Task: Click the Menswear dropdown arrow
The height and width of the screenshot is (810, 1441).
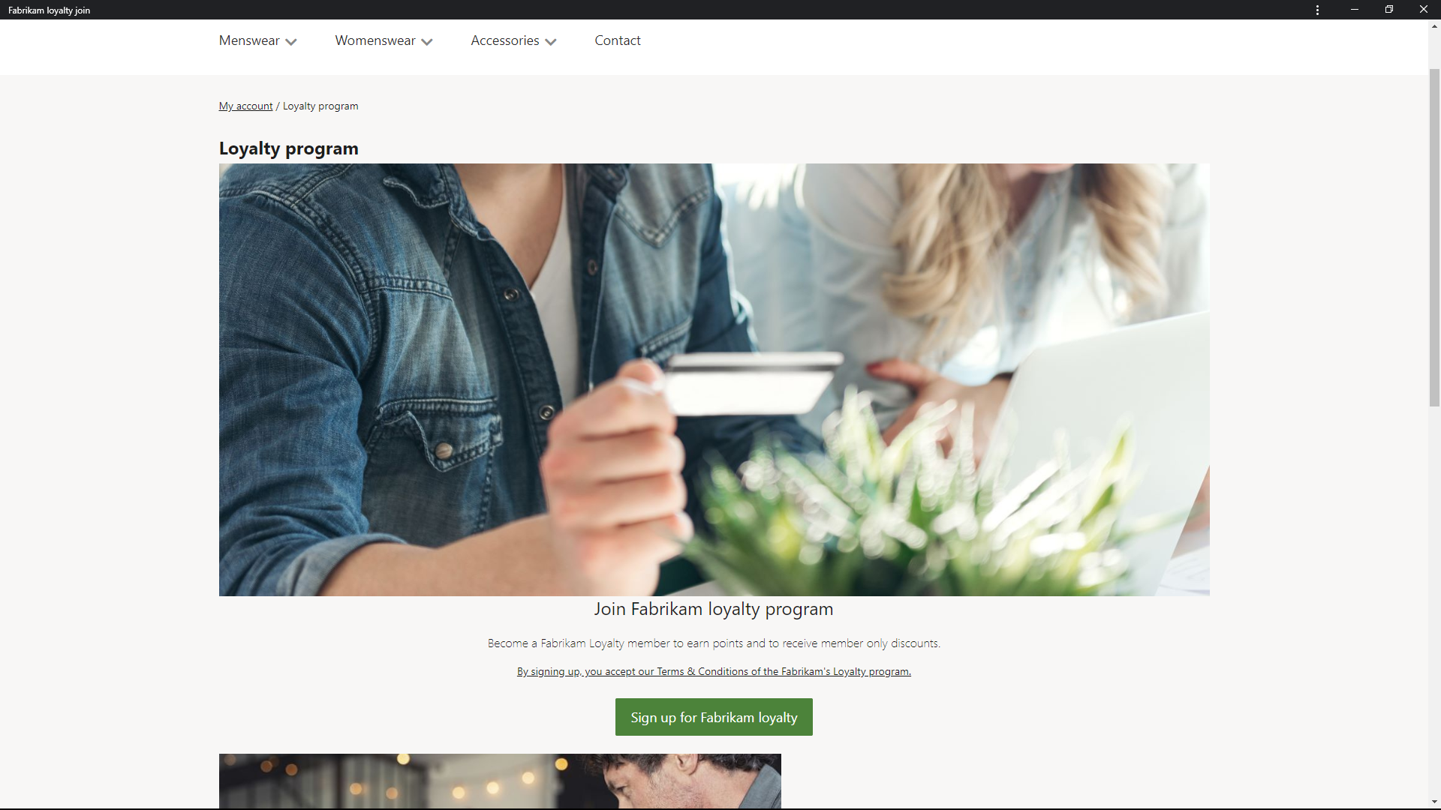Action: (291, 41)
